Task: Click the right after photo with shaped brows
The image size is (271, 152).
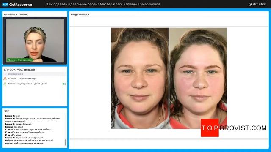Action: pos(198,78)
